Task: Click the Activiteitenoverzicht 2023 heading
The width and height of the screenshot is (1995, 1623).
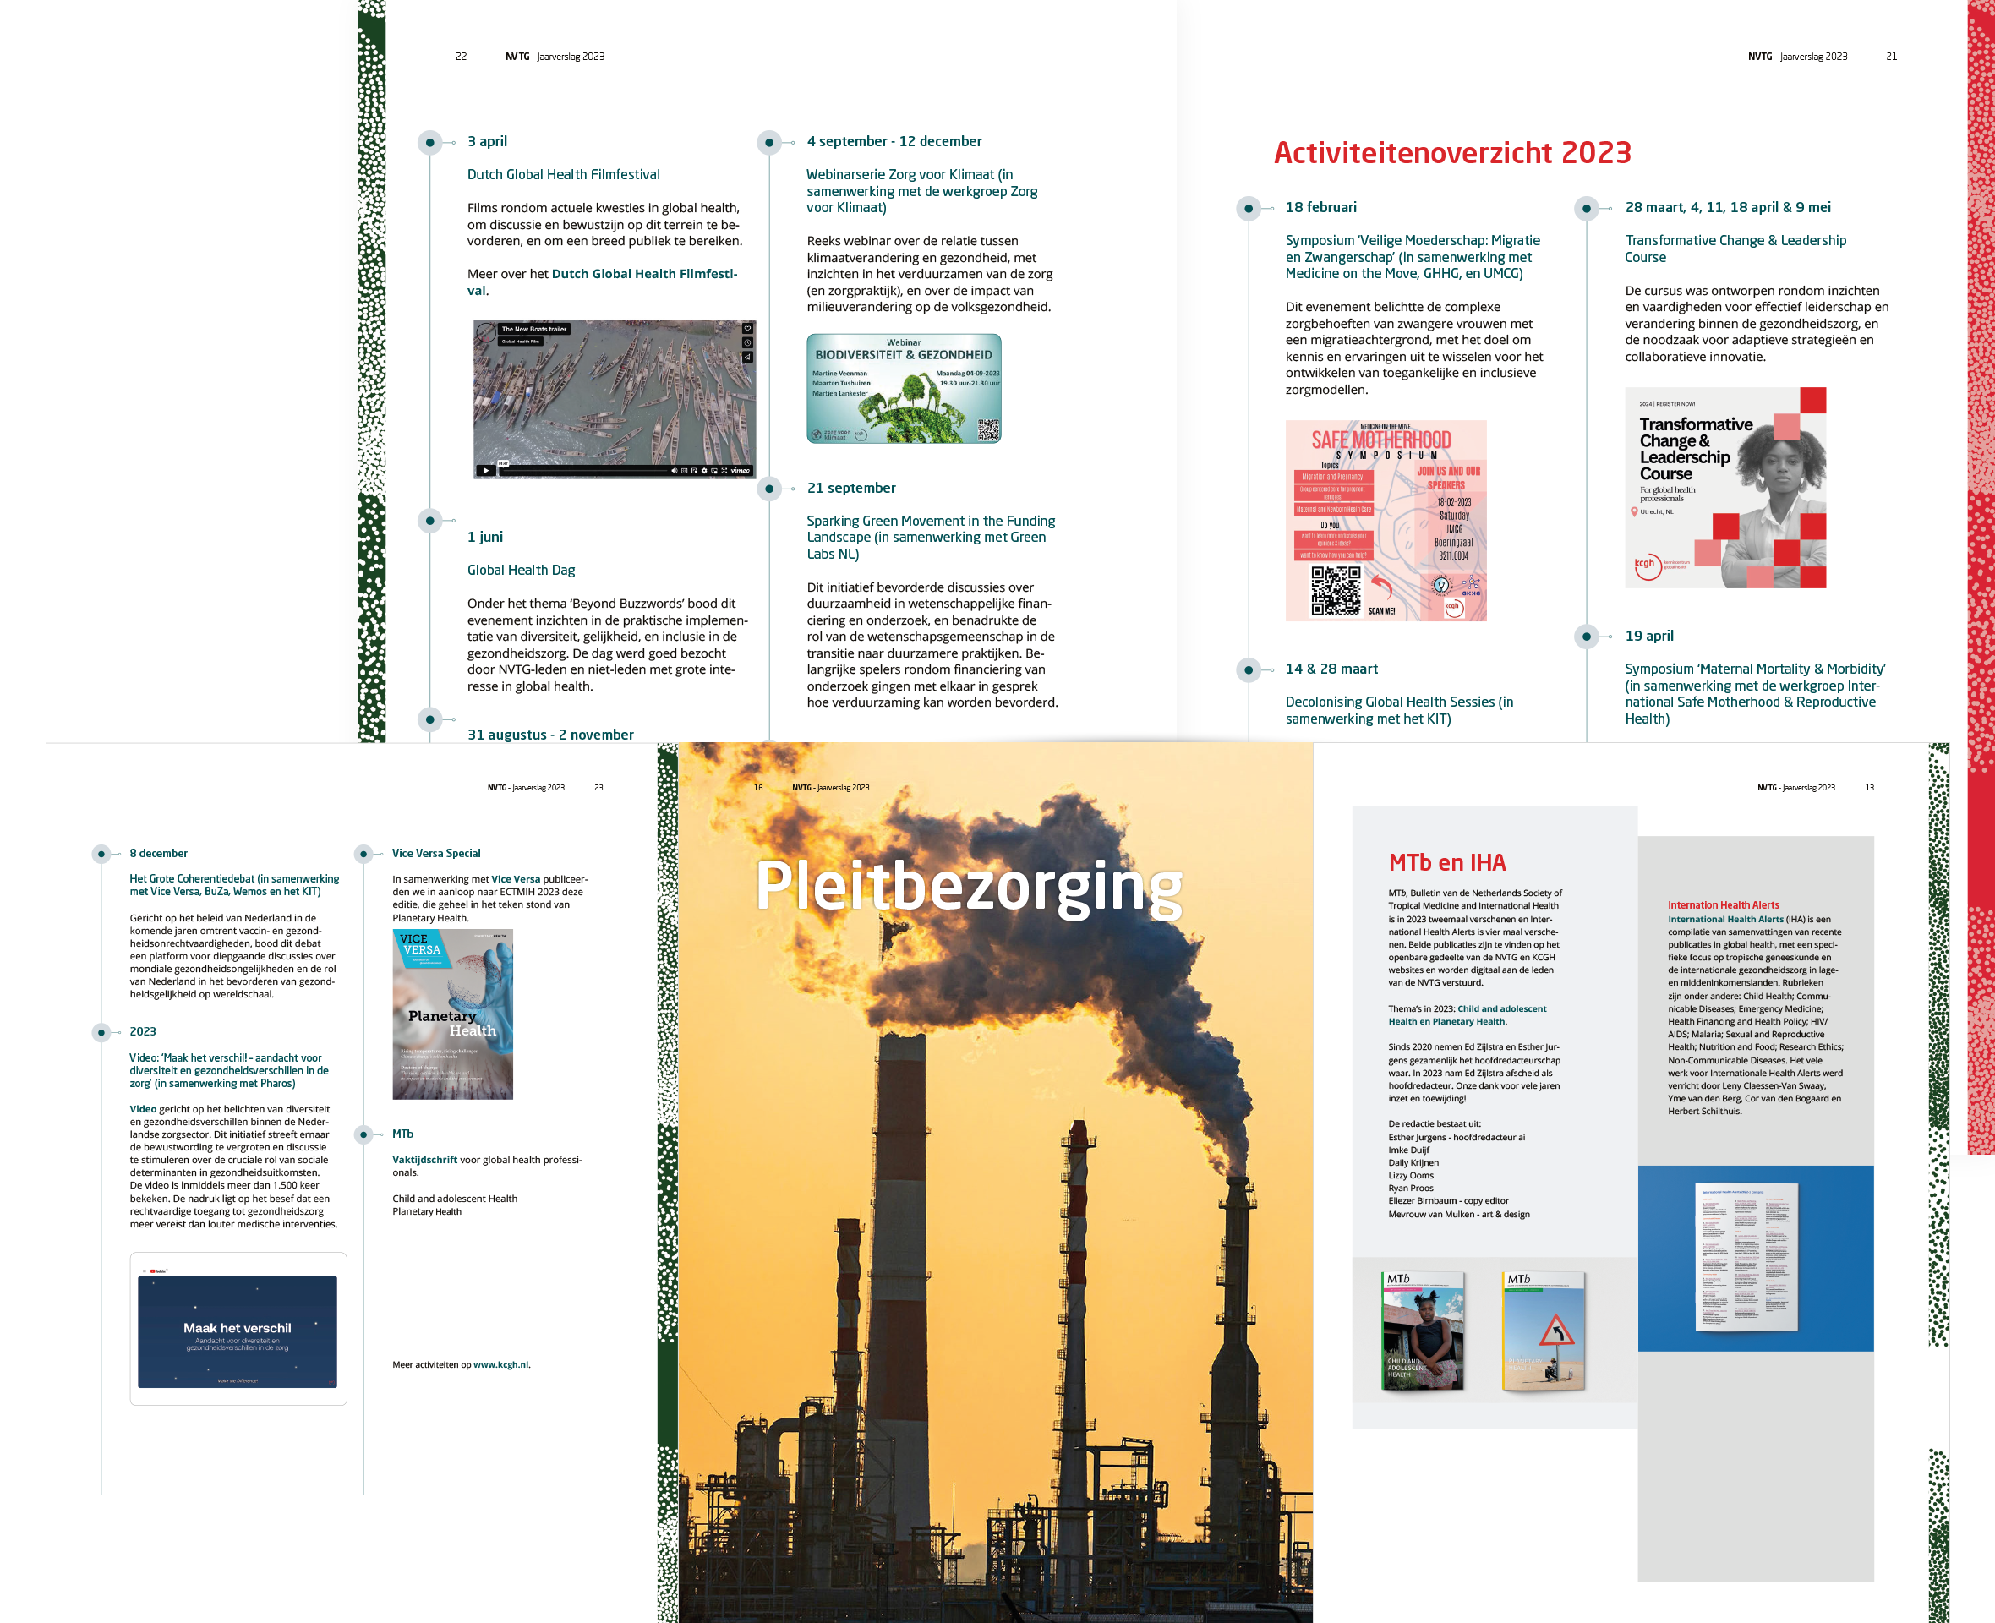Action: coord(1453,152)
